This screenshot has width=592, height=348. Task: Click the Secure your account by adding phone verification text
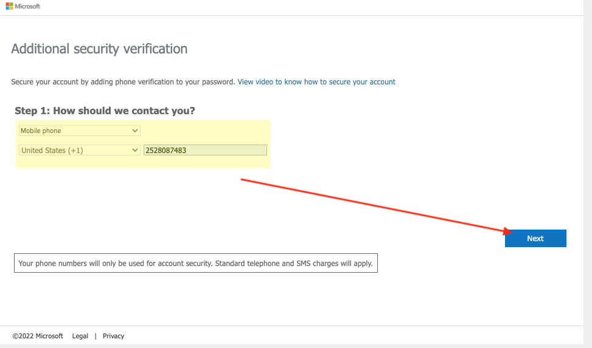click(x=123, y=82)
